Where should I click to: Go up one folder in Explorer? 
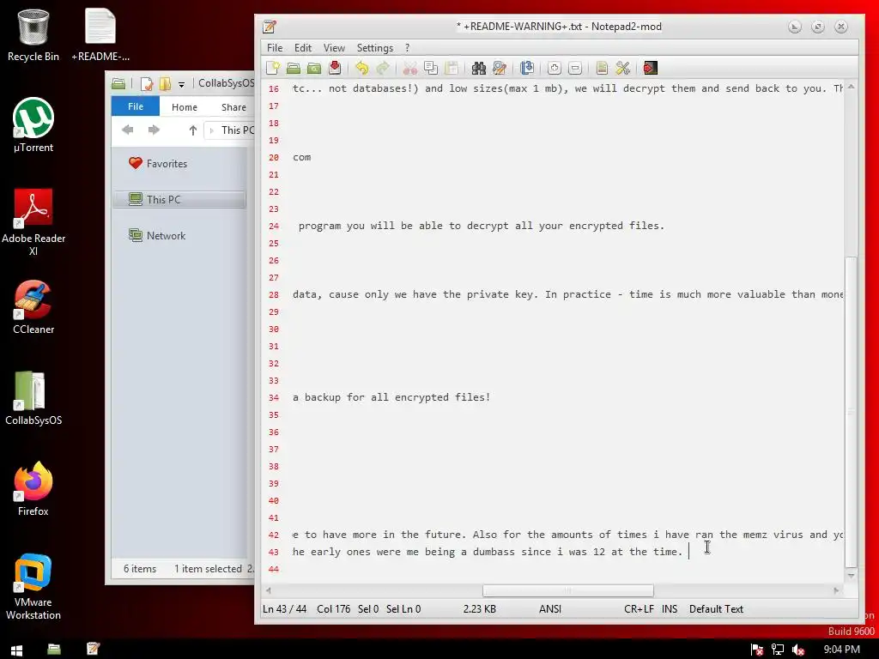click(x=193, y=130)
